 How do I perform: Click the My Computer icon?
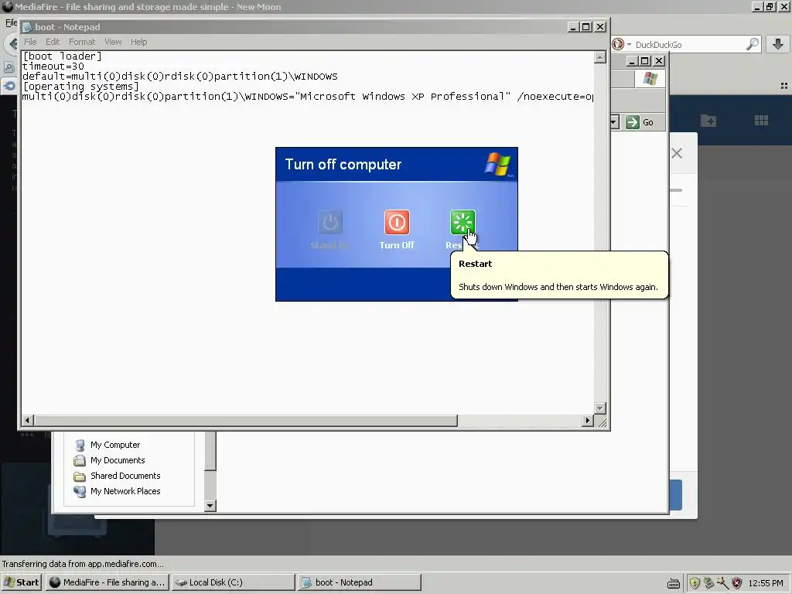[x=80, y=445]
